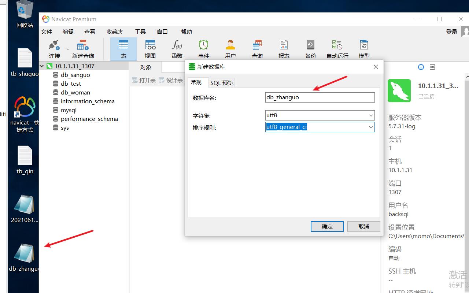Click the user avatar icon beside Login
Image resolution: width=469 pixels, height=293 pixels.
coord(465,32)
